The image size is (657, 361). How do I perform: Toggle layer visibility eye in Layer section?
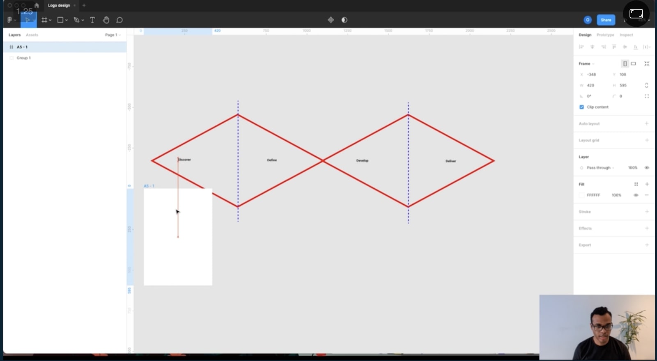click(647, 168)
